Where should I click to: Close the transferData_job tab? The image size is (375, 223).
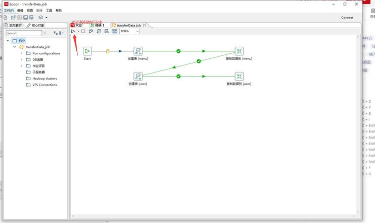[144, 25]
